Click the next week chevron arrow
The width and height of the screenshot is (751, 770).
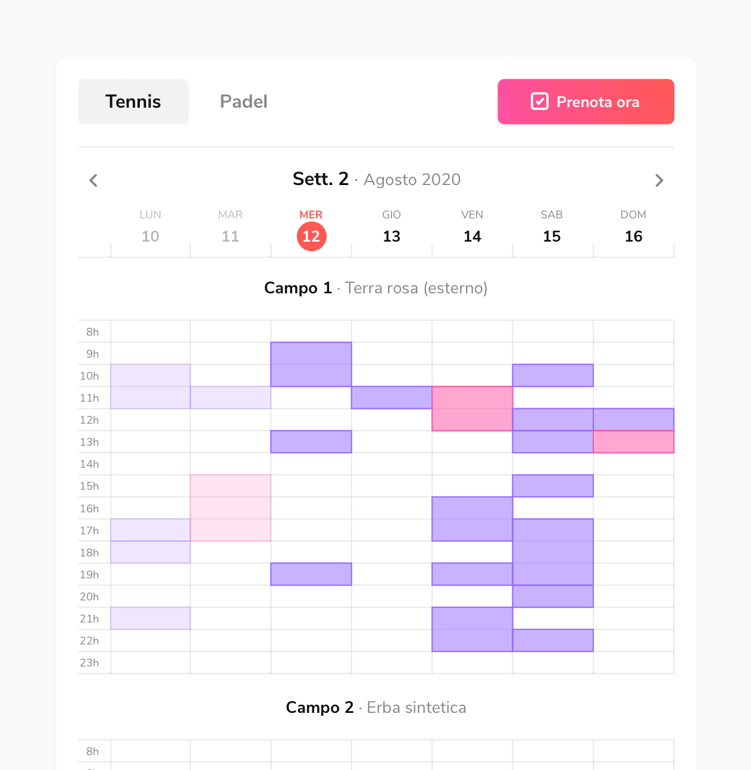click(659, 180)
